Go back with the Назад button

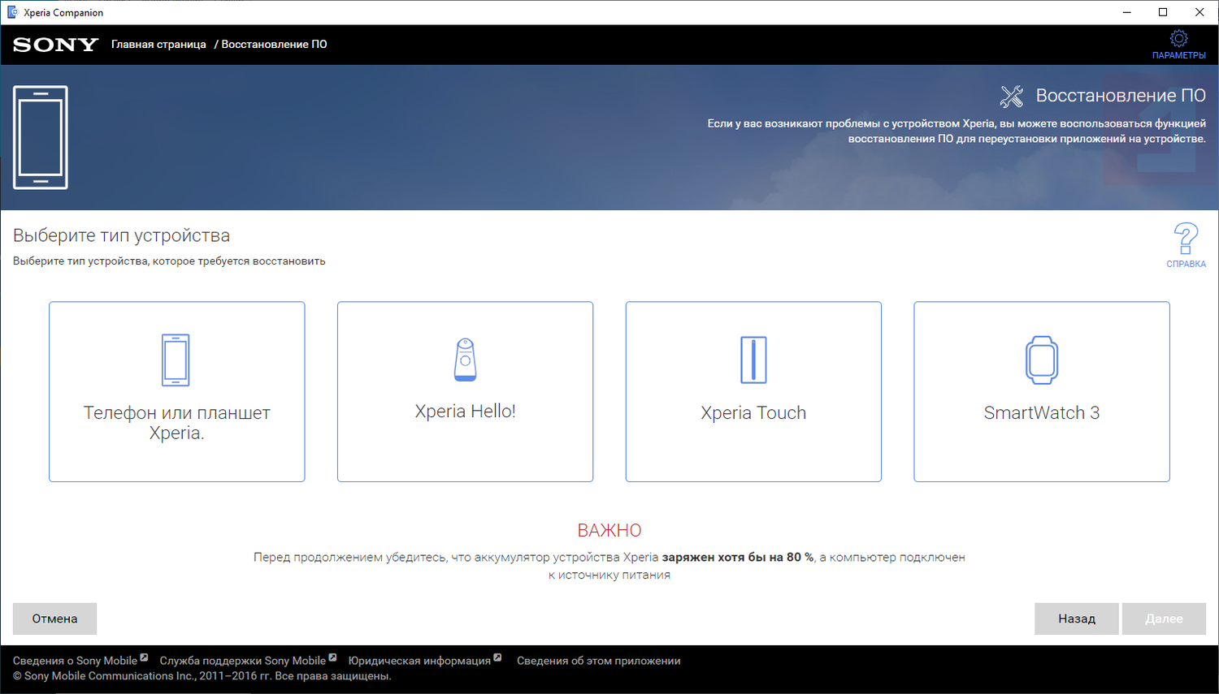coord(1077,619)
